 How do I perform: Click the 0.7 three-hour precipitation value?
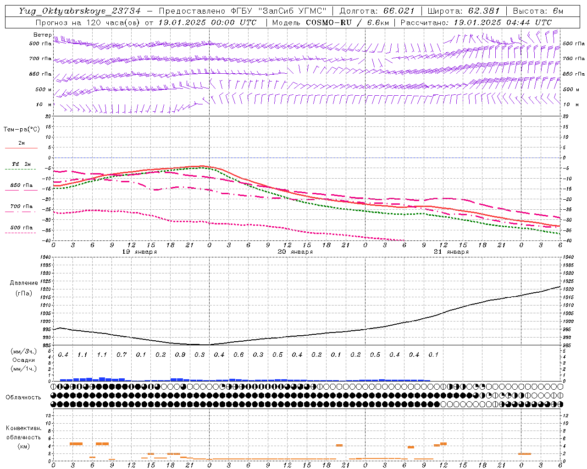(122, 355)
